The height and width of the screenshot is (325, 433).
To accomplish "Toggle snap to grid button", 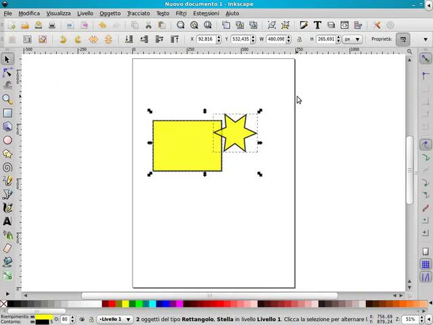I will pyautogui.click(x=426, y=264).
